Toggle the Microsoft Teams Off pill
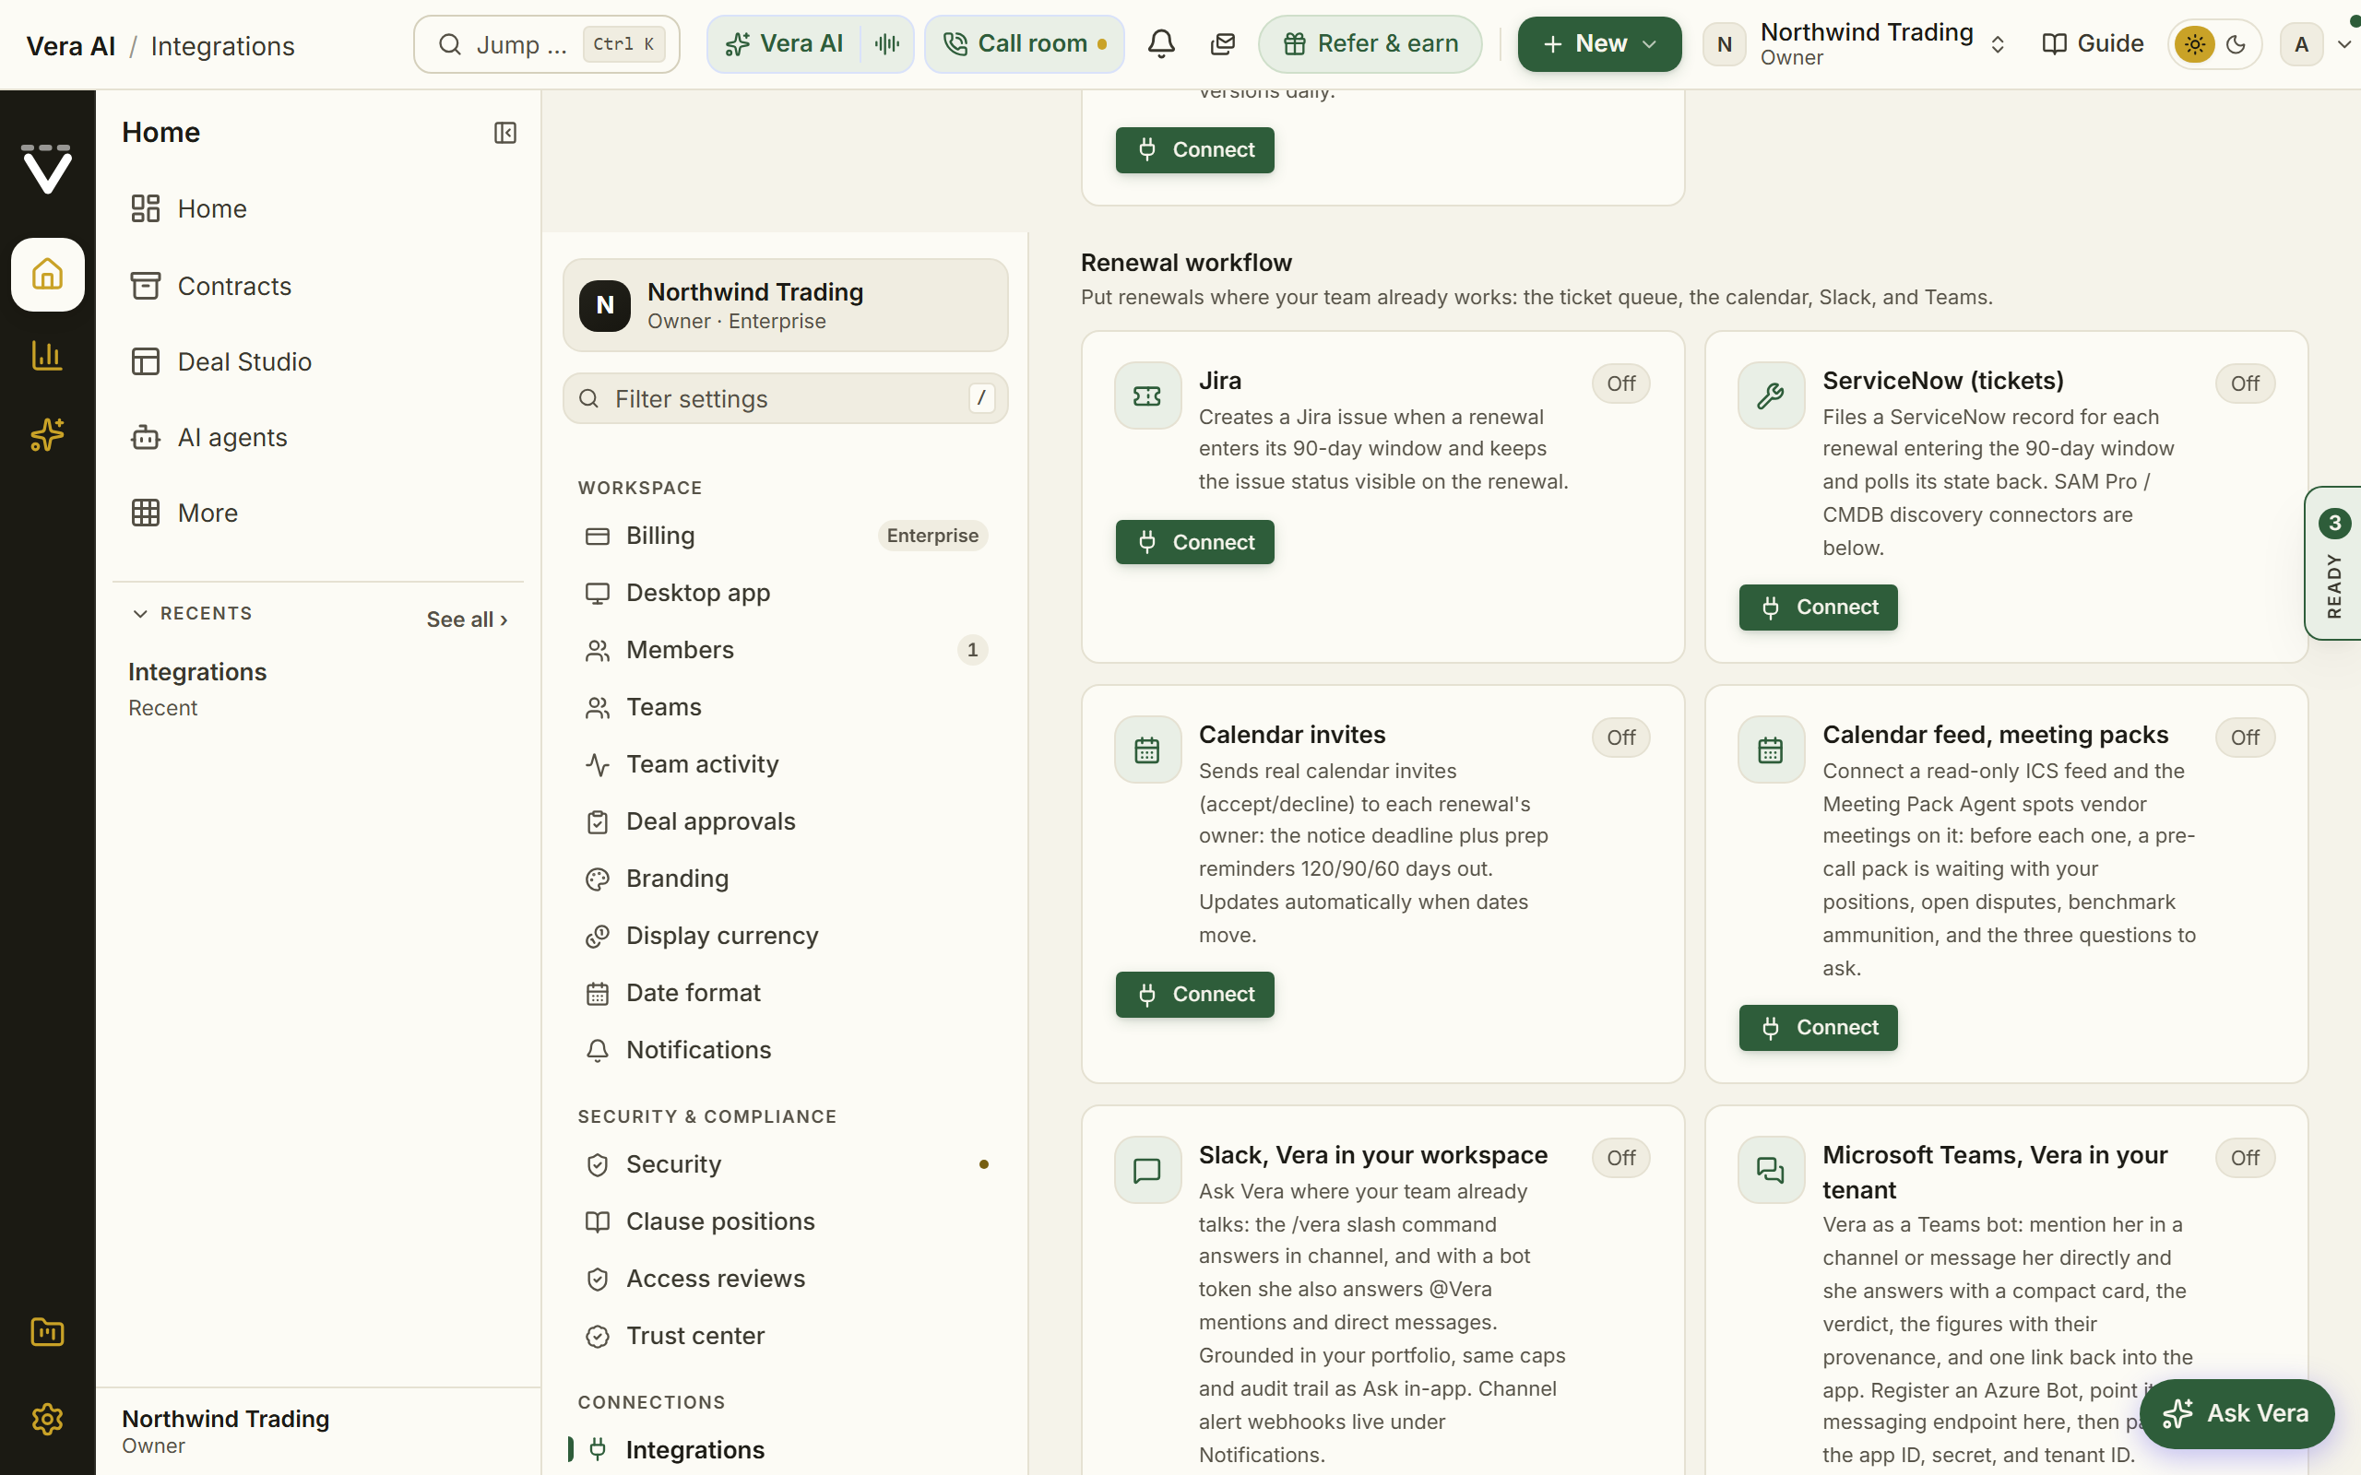 [2244, 1158]
